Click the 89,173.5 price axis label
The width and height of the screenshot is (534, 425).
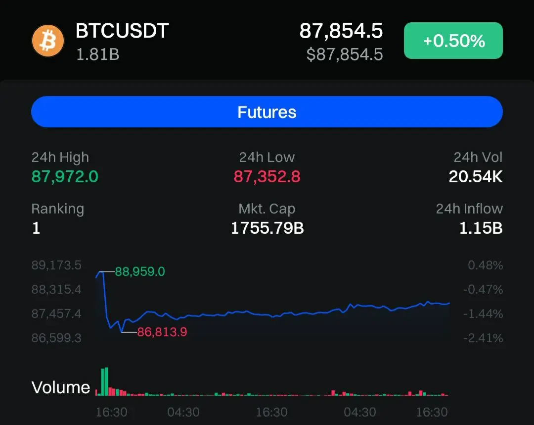pyautogui.click(x=56, y=265)
